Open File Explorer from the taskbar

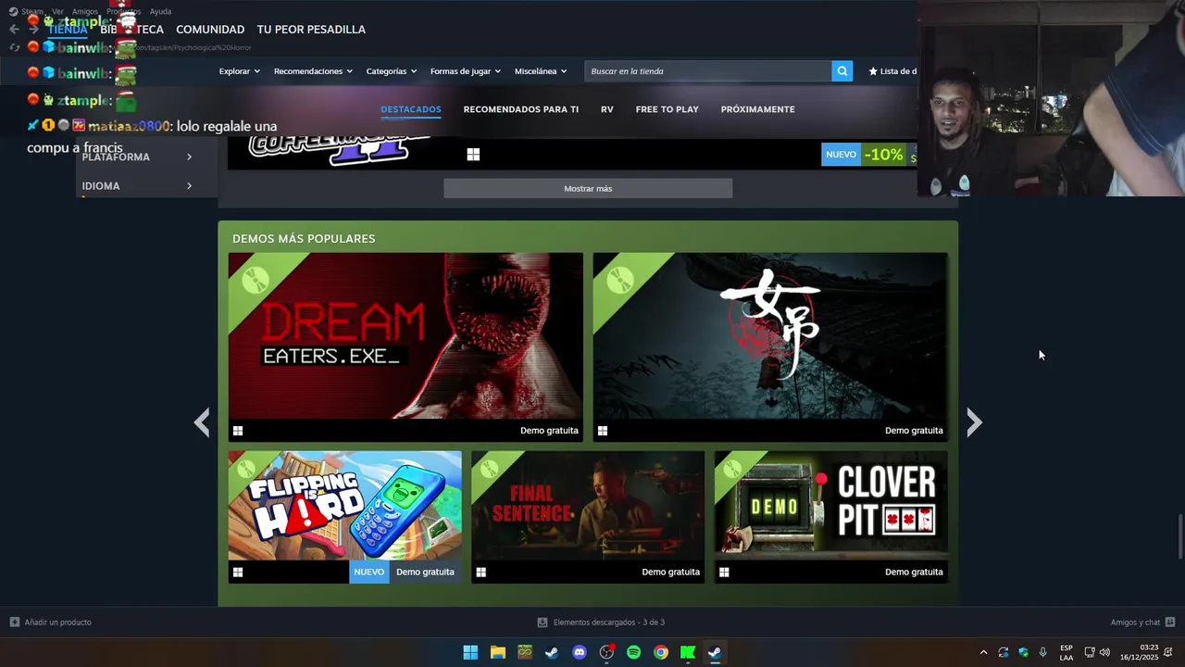497,652
